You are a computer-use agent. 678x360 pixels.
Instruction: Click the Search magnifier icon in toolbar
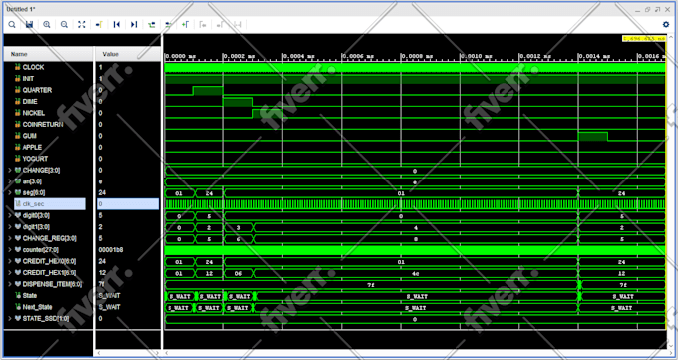pyautogui.click(x=12, y=25)
